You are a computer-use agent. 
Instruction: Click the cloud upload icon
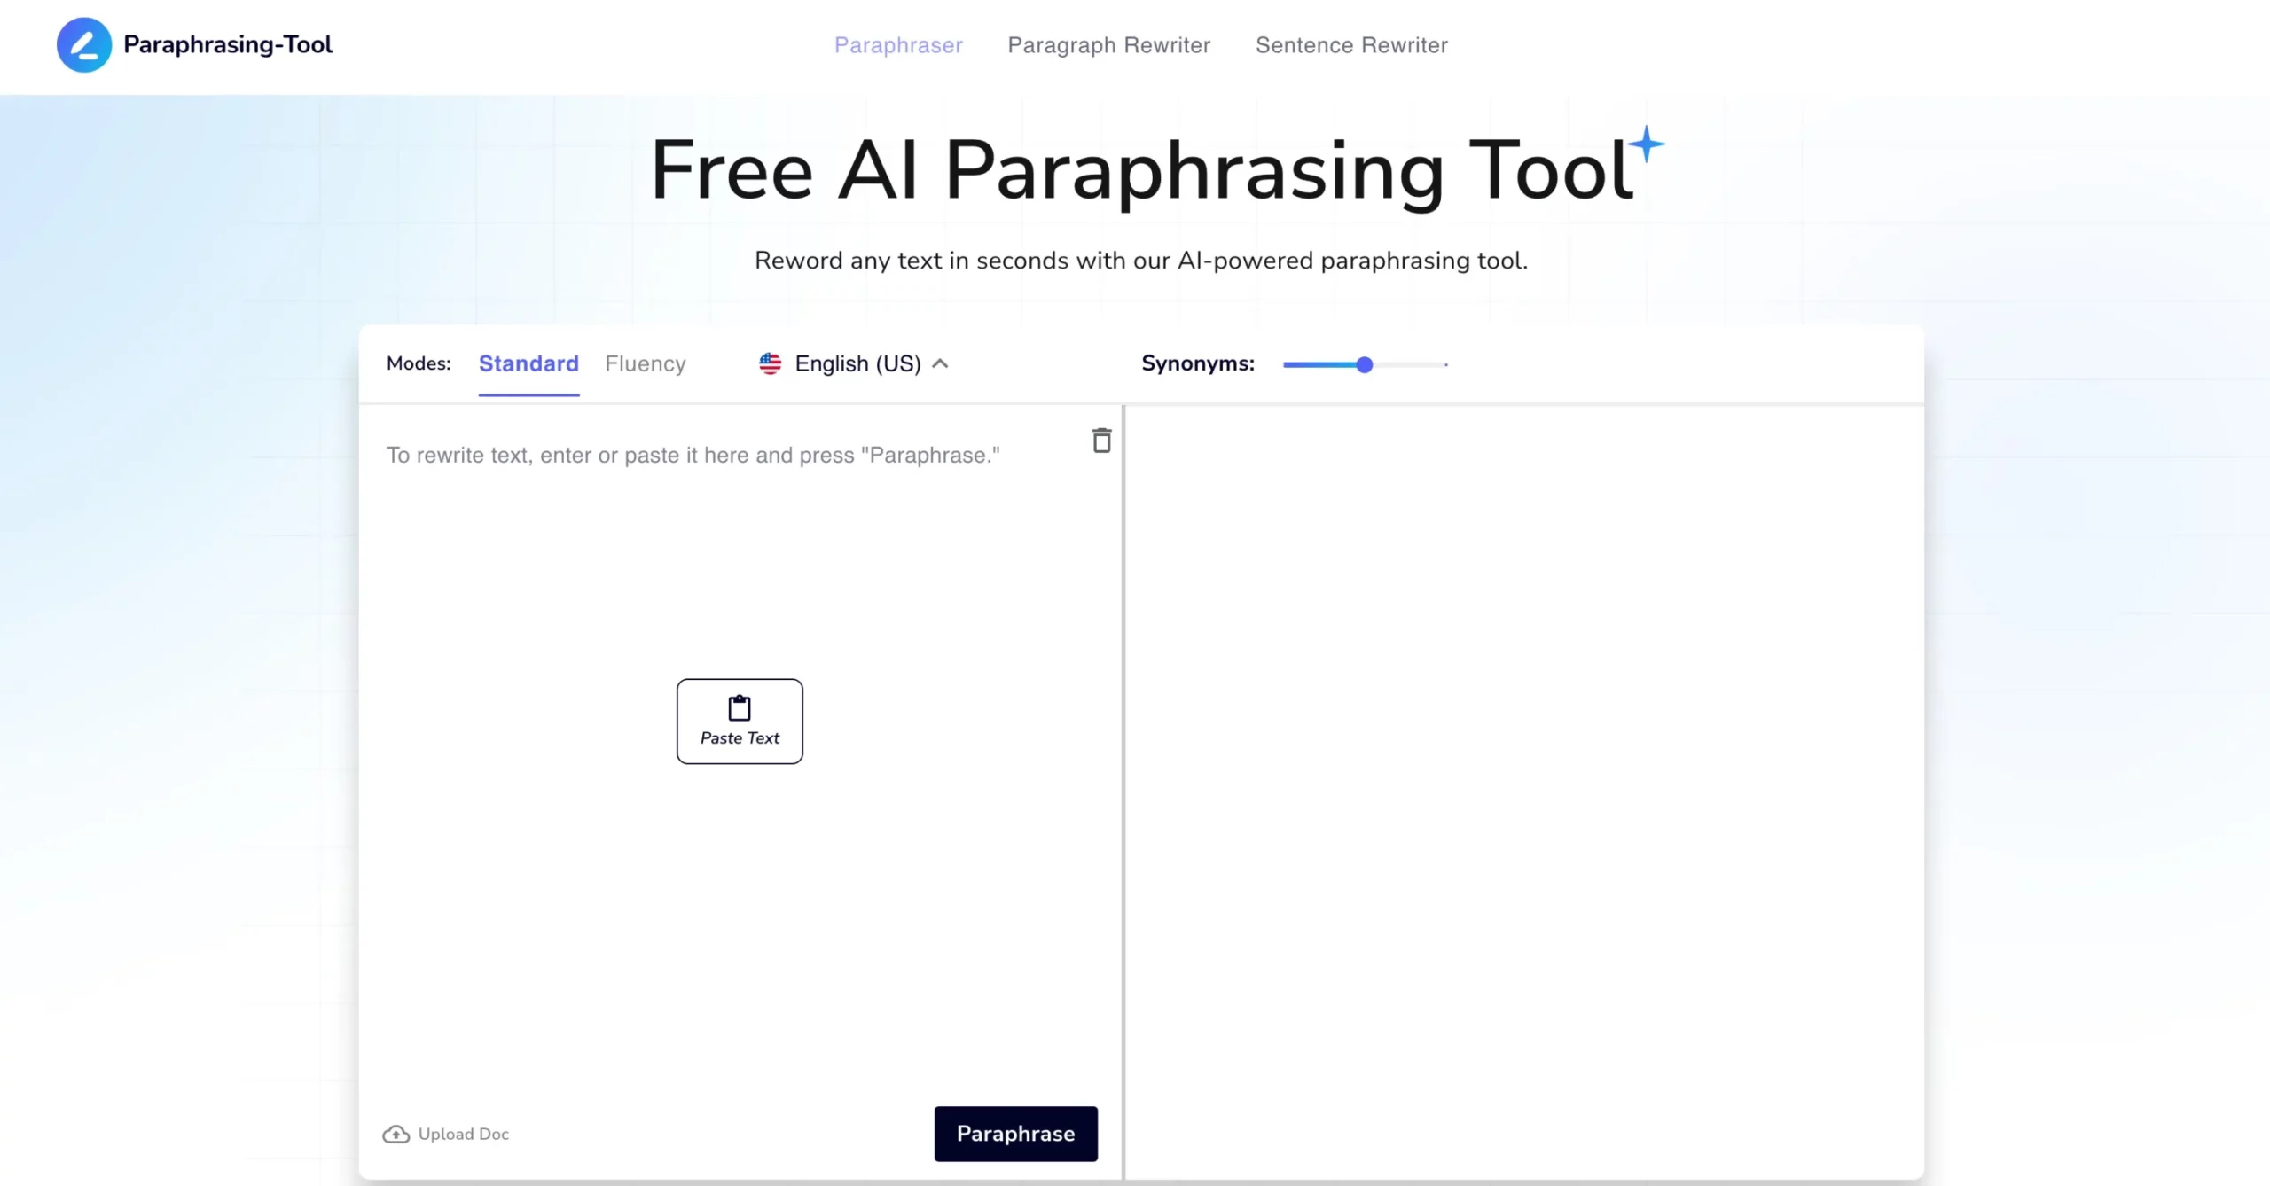[395, 1135]
